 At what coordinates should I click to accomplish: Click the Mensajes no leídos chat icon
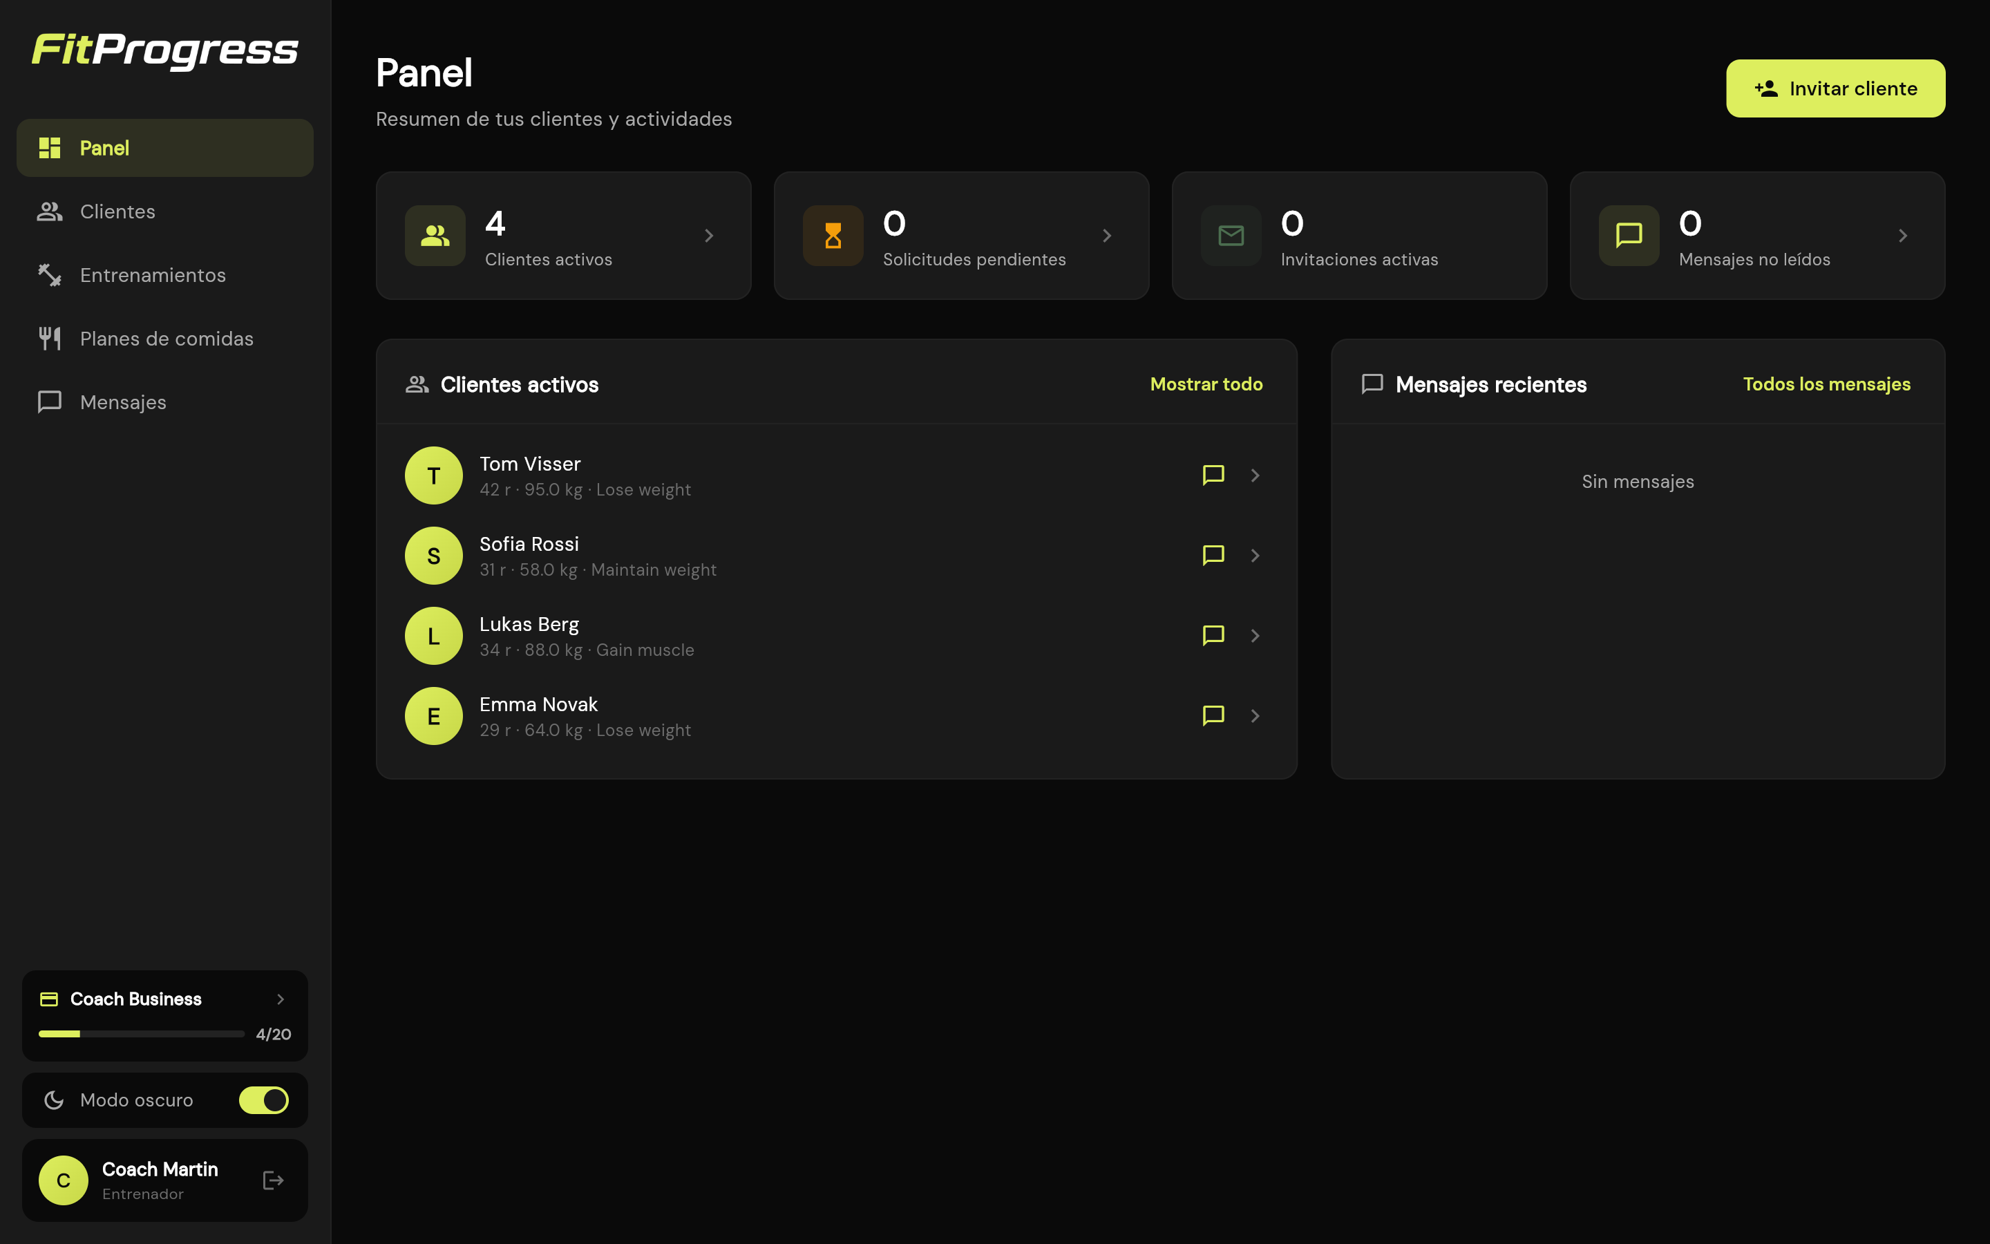click(1629, 235)
